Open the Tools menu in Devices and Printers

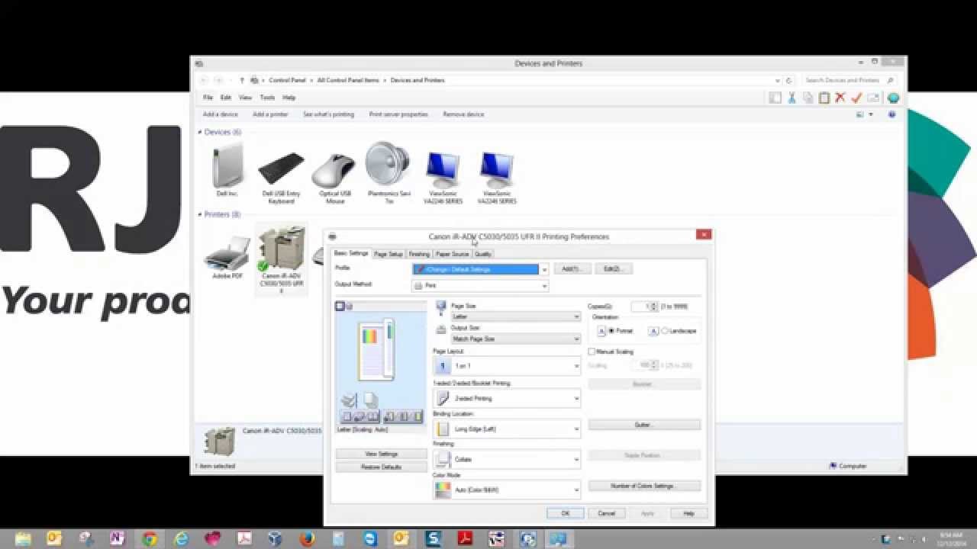[267, 98]
